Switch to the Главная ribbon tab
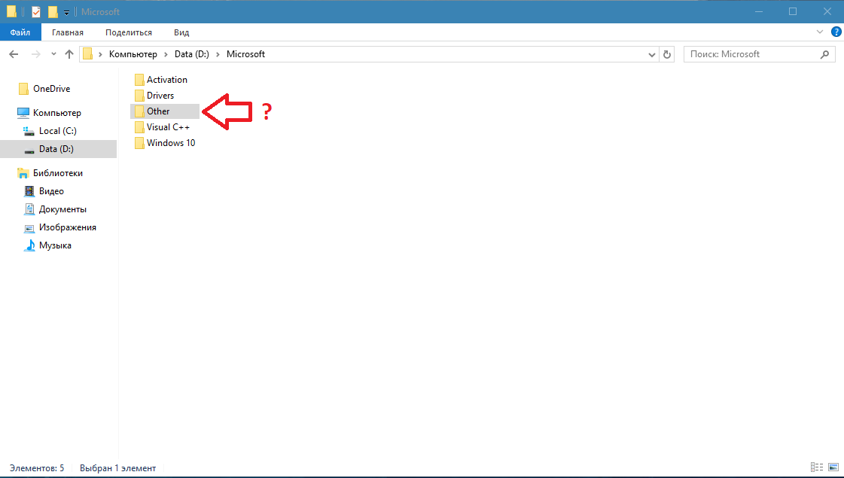Screen dimensions: 844x478 (68, 32)
